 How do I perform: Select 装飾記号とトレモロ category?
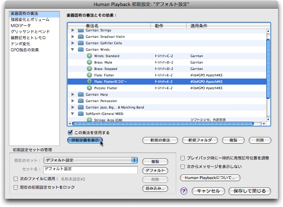[34, 37]
